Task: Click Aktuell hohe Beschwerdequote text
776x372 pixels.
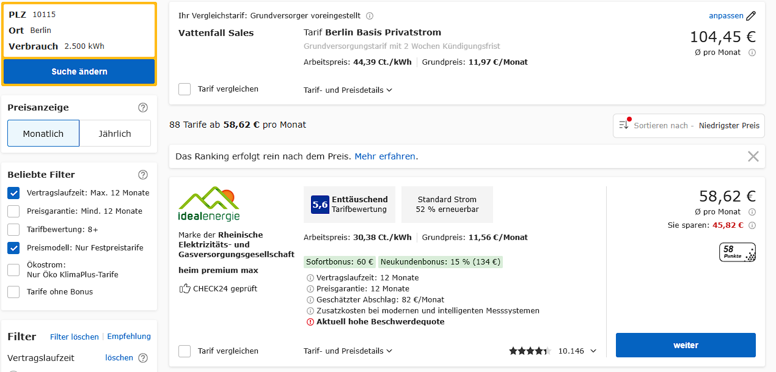Action: (x=380, y=322)
